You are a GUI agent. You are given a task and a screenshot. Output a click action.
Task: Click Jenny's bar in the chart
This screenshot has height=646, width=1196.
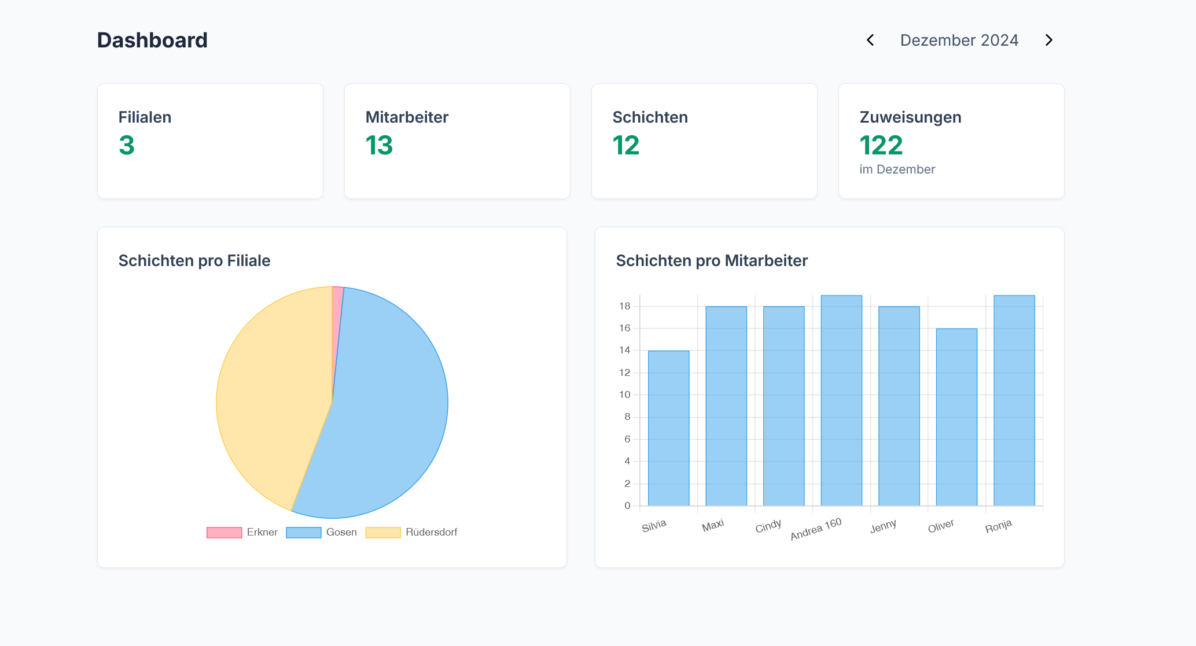coord(899,406)
